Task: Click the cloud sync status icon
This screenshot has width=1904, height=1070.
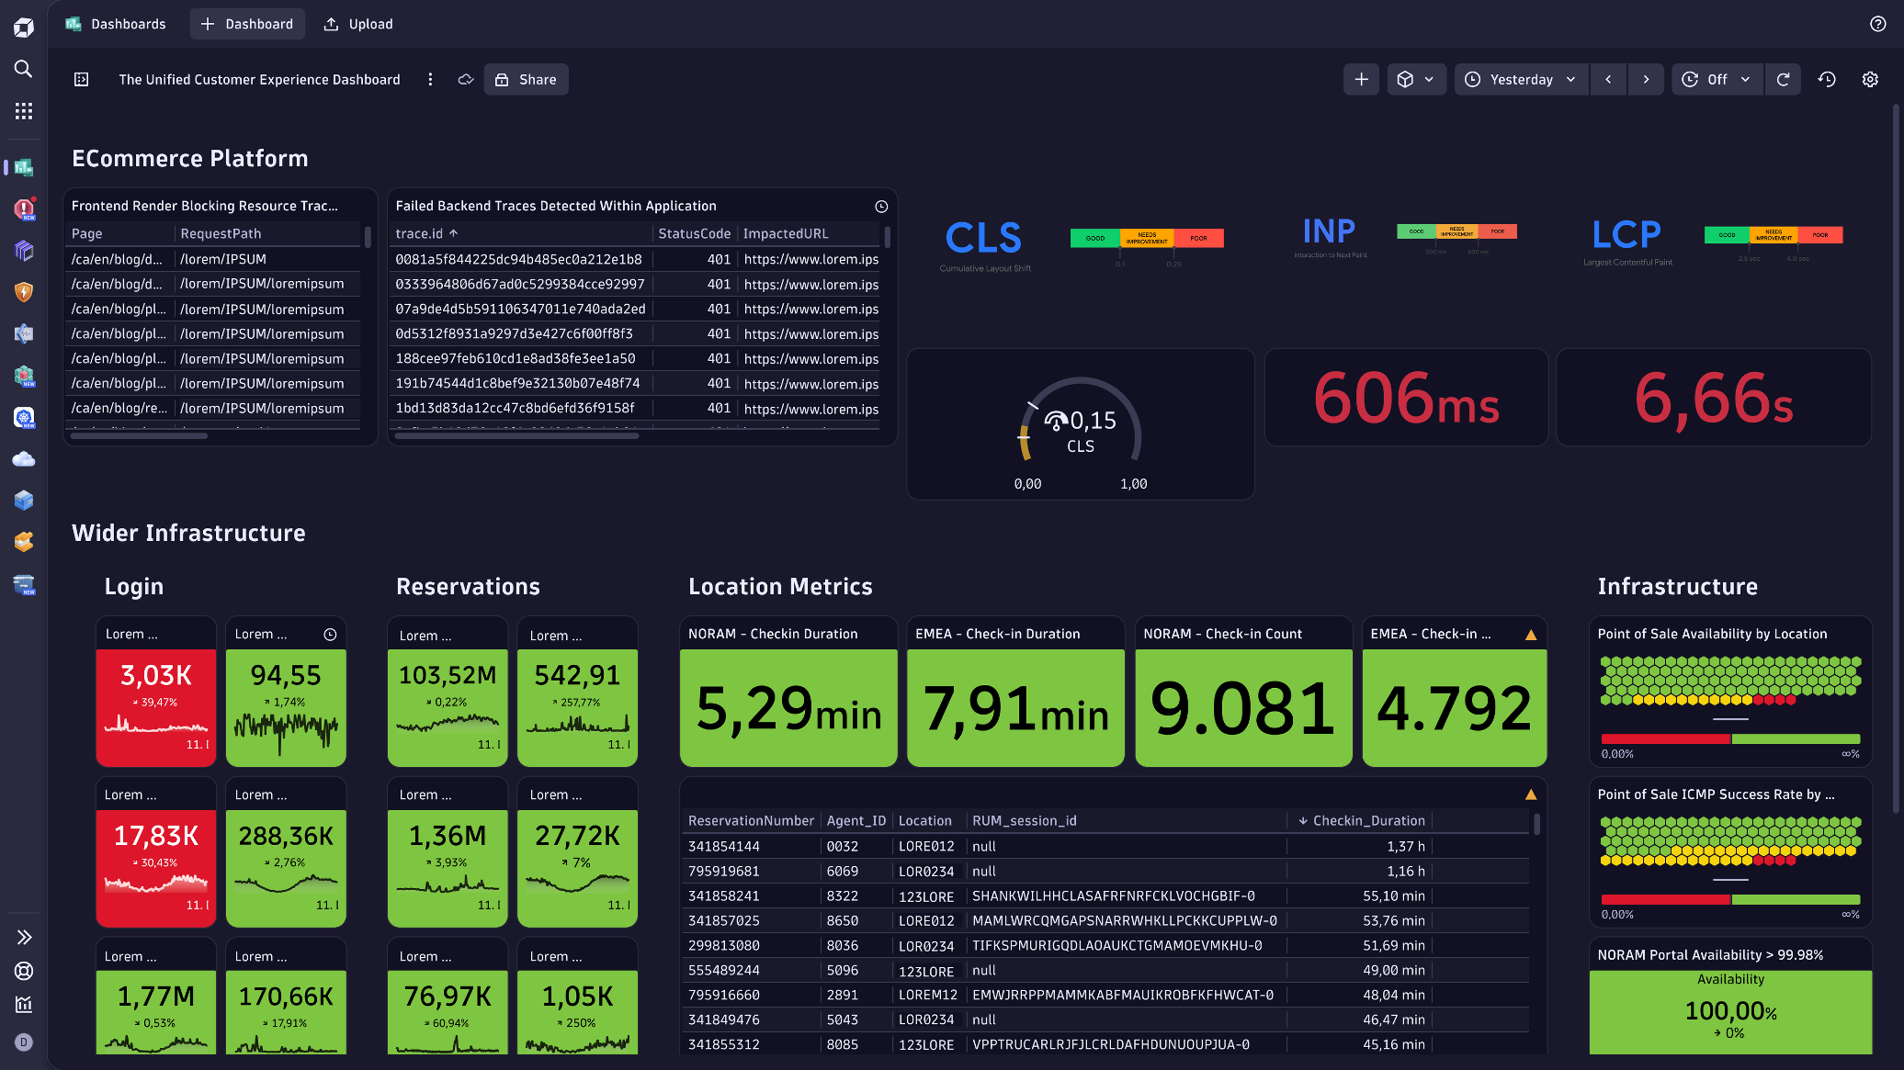Action: pyautogui.click(x=466, y=80)
